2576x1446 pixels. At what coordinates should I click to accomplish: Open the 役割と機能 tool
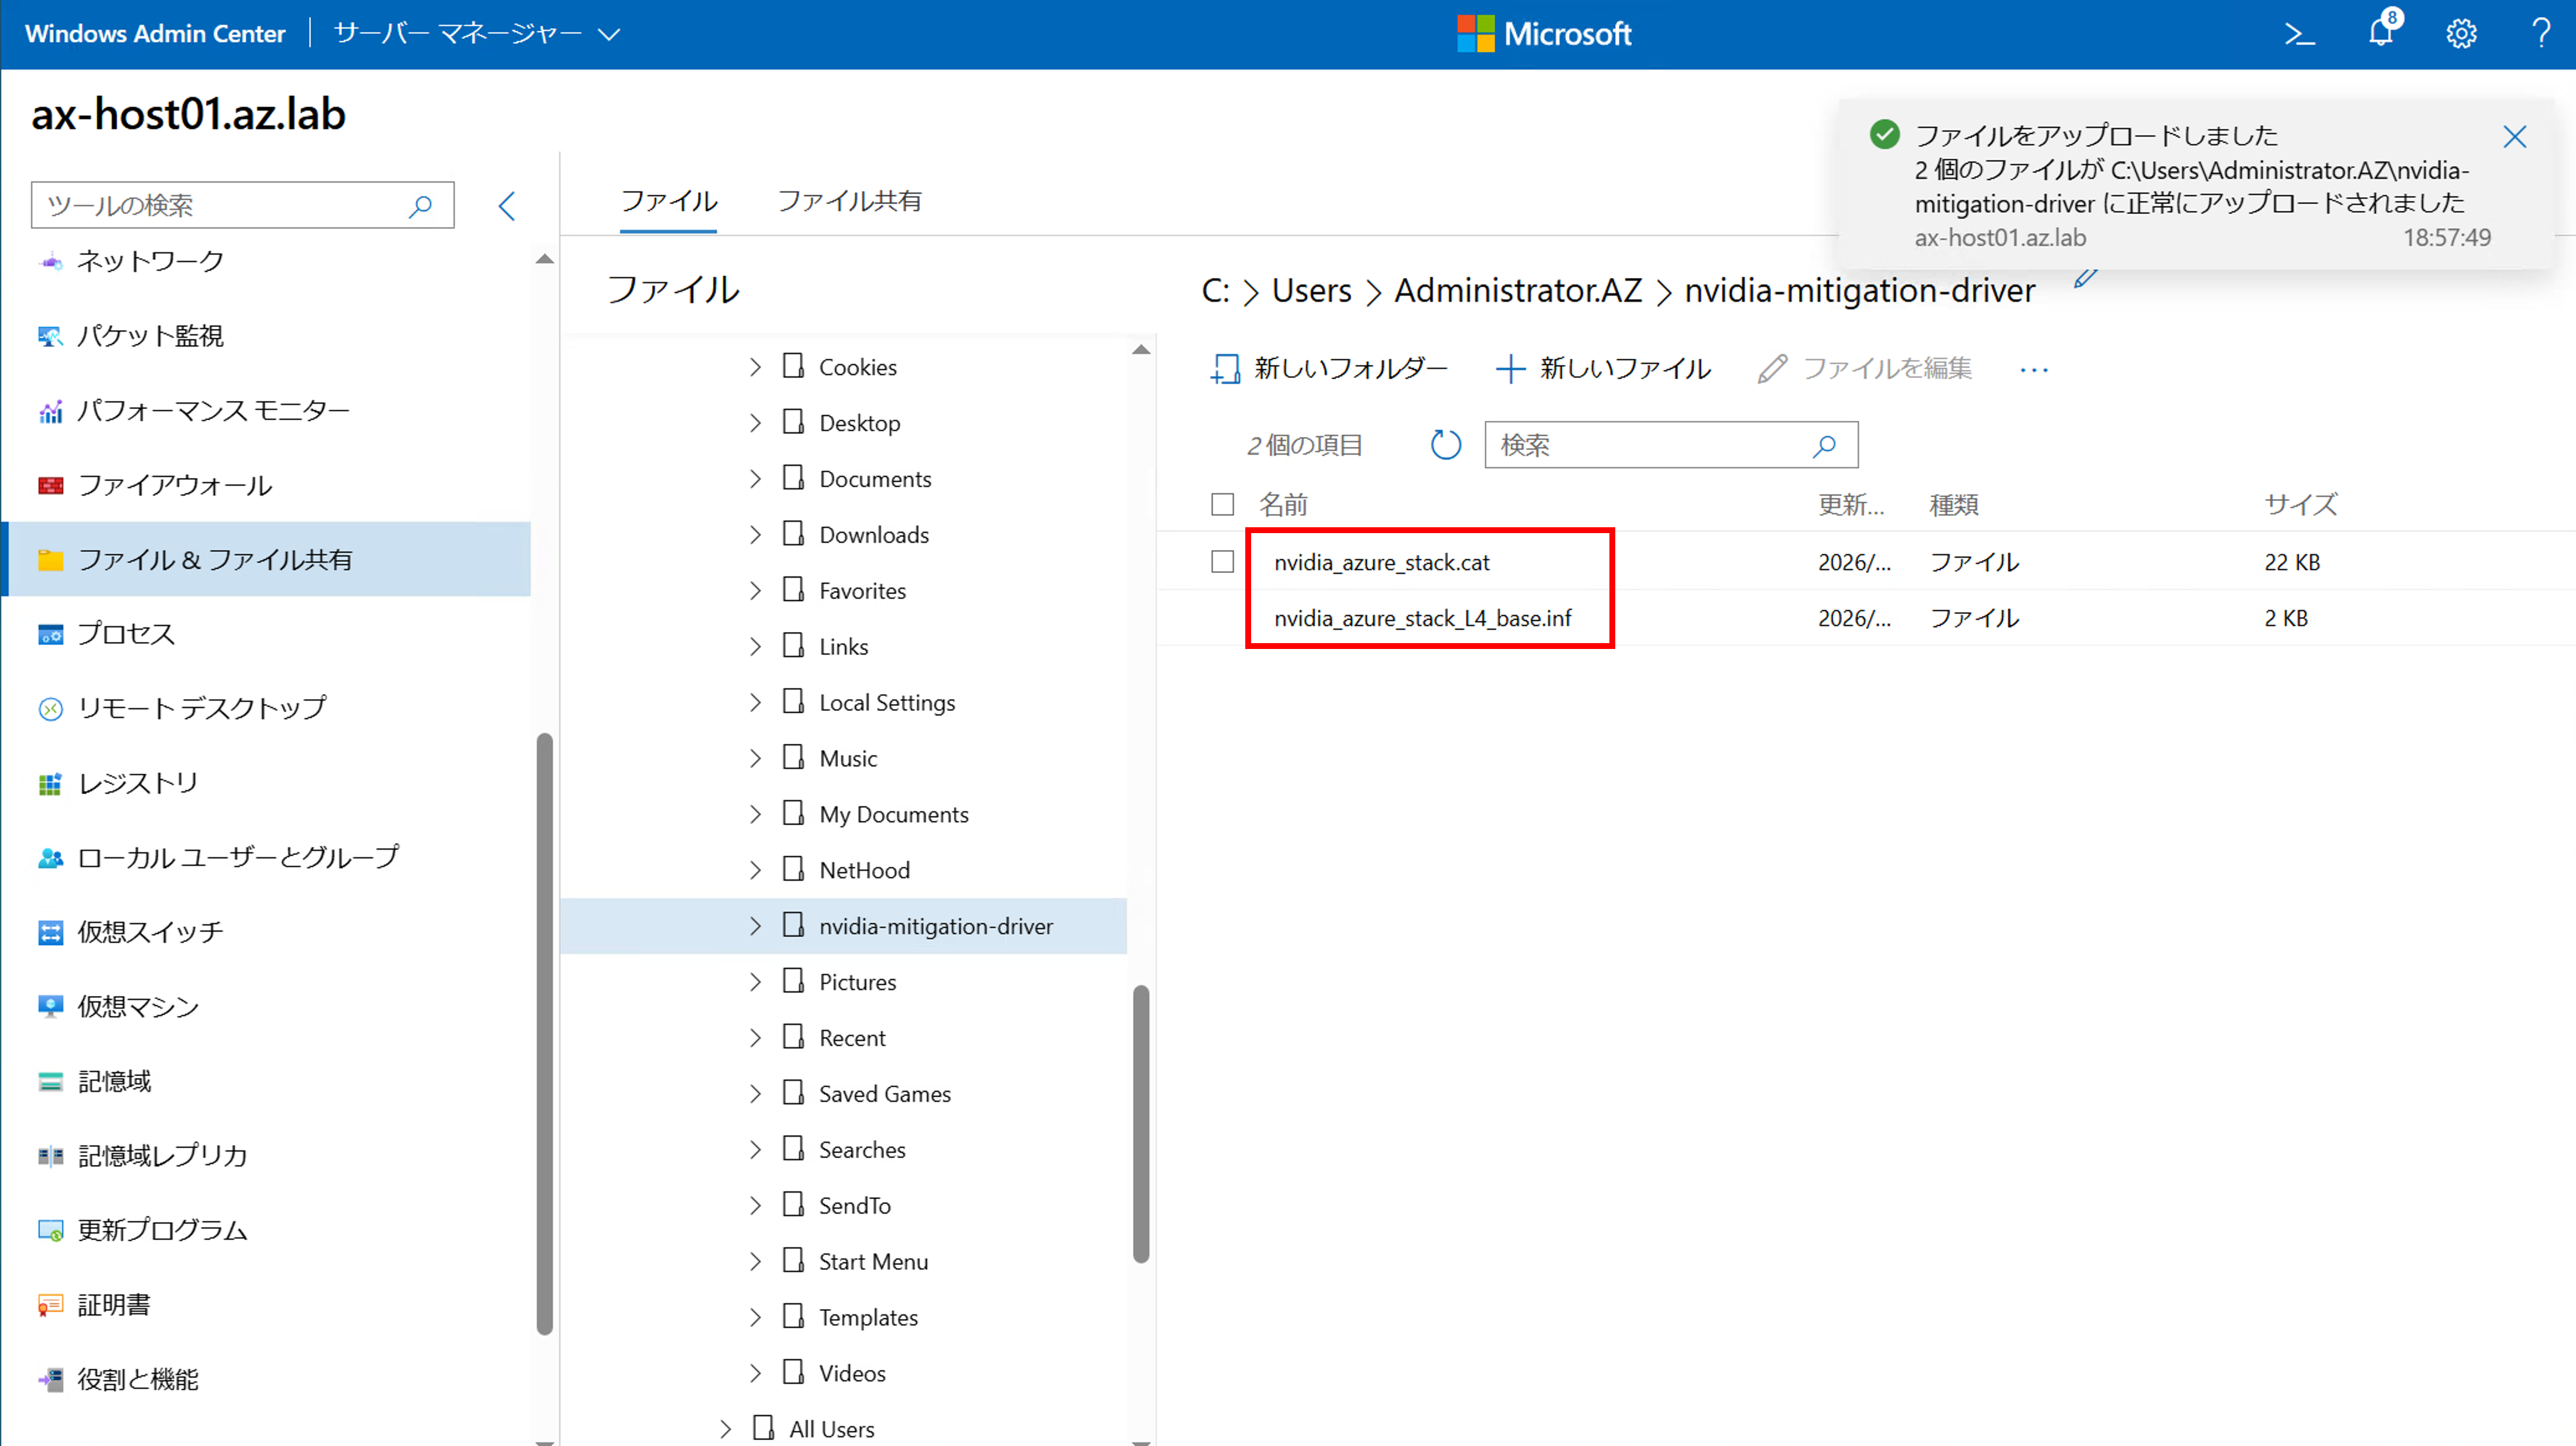click(x=138, y=1379)
